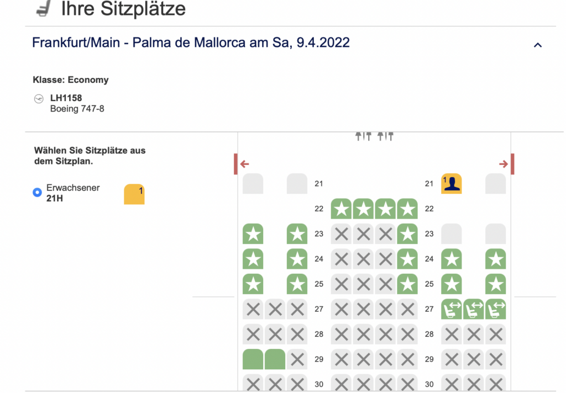The width and height of the screenshot is (566, 393).
Task: Click gray seat 23H on the right side
Action: click(x=452, y=234)
